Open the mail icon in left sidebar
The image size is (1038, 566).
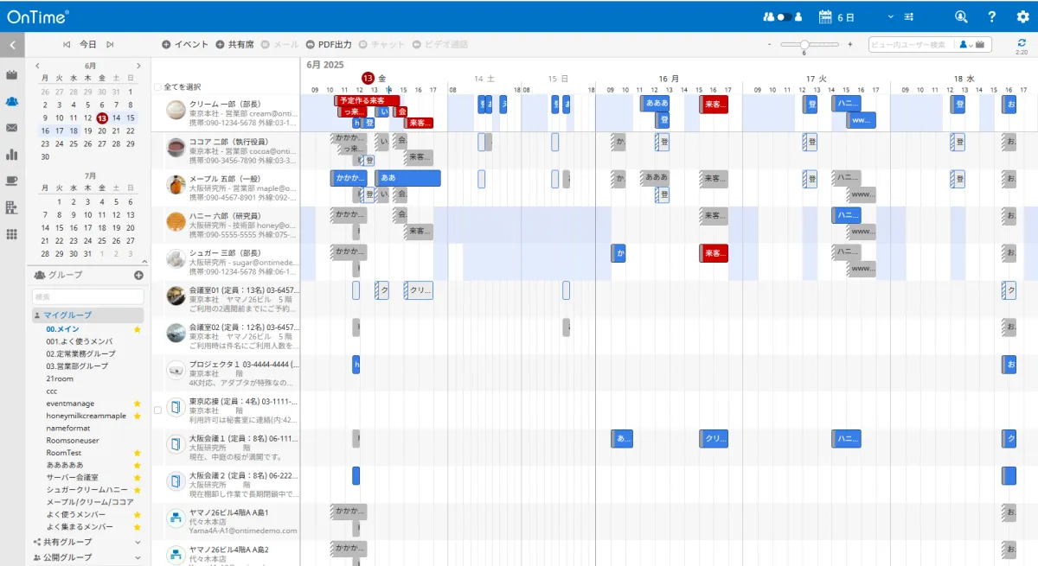click(12, 128)
